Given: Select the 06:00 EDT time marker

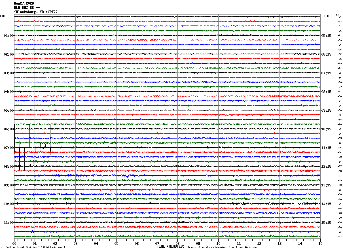Looking at the screenshot, I should tap(9, 129).
